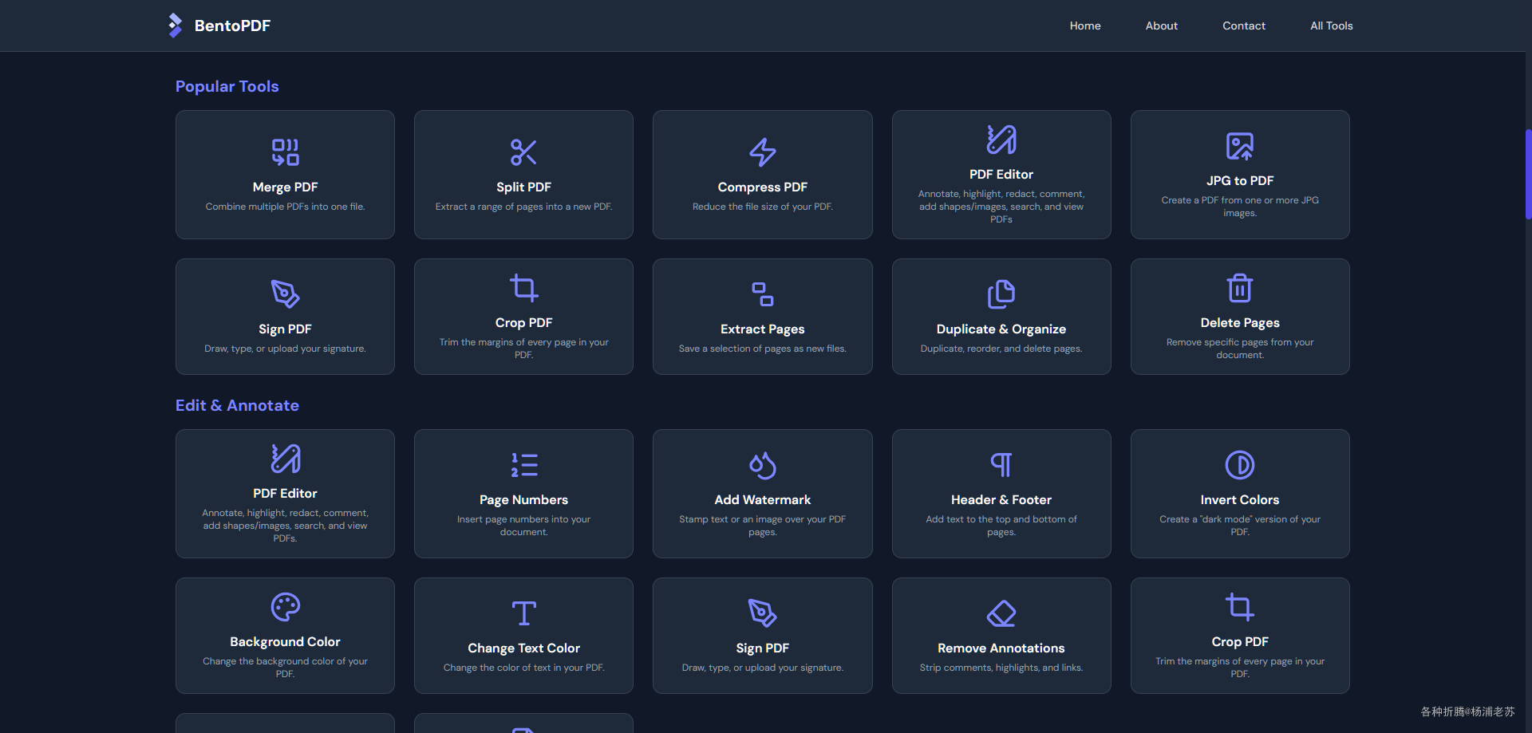Viewport: 1532px width, 733px height.
Task: Open the Merge PDF tool icon
Action: click(x=285, y=152)
